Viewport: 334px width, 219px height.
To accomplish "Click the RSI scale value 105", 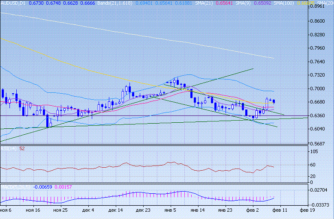I will [313, 151].
